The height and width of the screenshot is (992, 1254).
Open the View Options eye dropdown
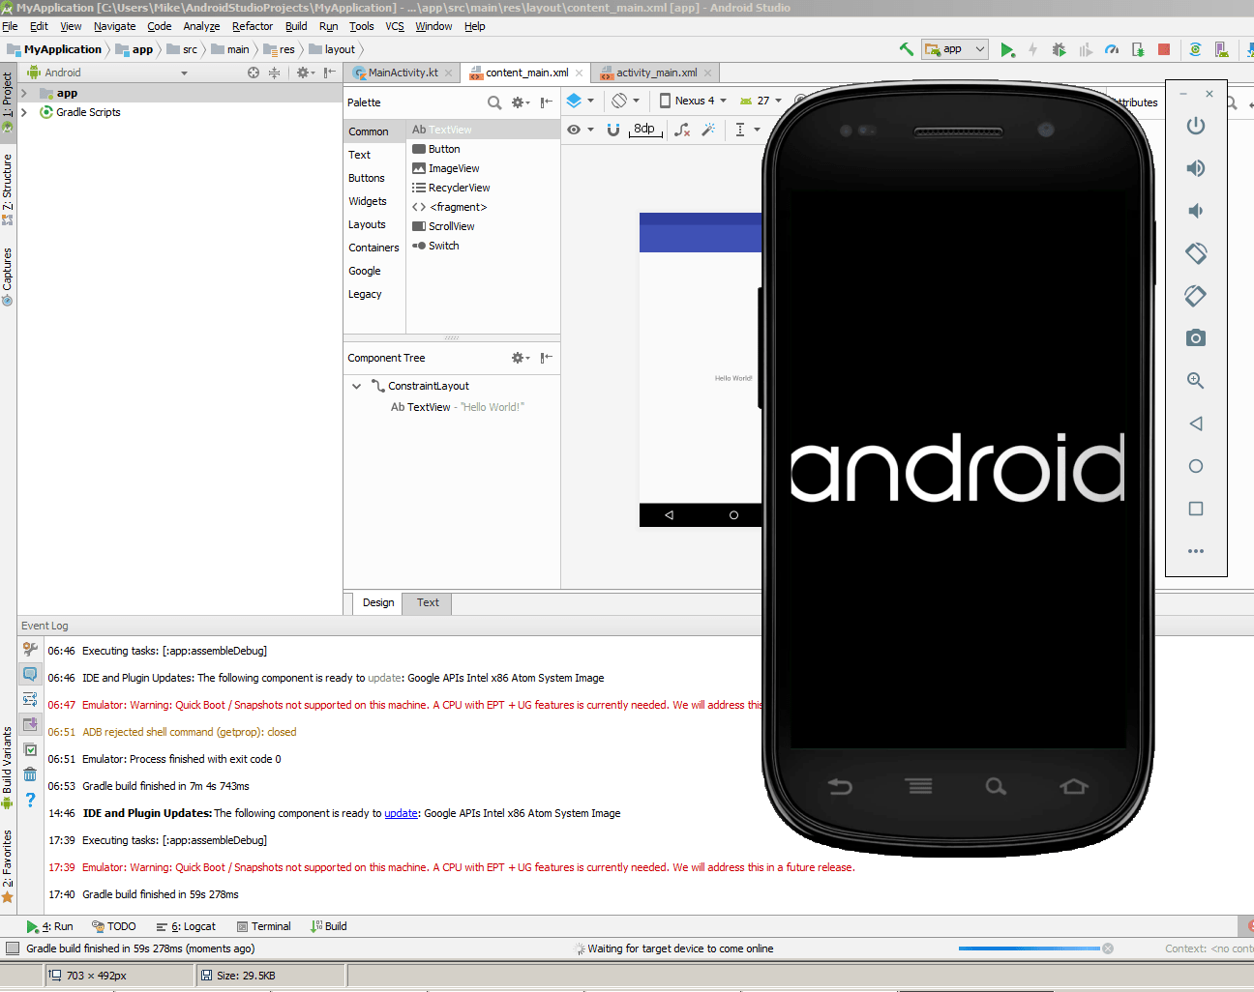[581, 130]
